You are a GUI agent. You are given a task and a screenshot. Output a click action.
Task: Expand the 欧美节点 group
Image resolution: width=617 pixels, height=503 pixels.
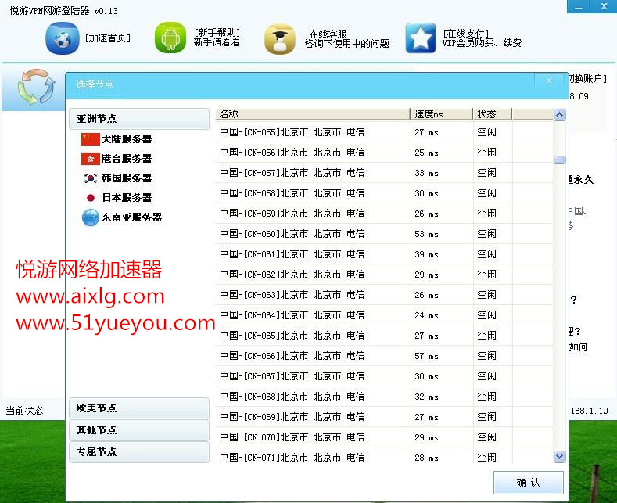pyautogui.click(x=139, y=408)
